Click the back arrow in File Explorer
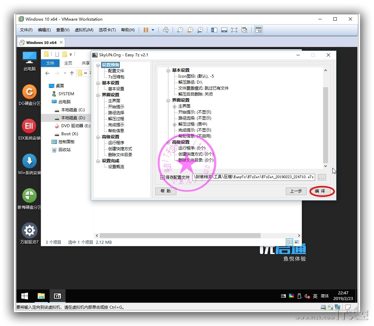This screenshot has width=374, height=326. [x=47, y=73]
